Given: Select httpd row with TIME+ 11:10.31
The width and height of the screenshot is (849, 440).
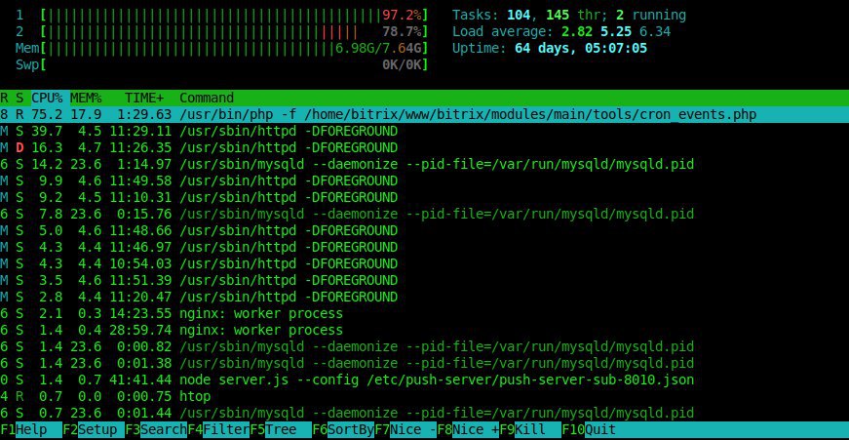Looking at the screenshot, I should (x=425, y=197).
